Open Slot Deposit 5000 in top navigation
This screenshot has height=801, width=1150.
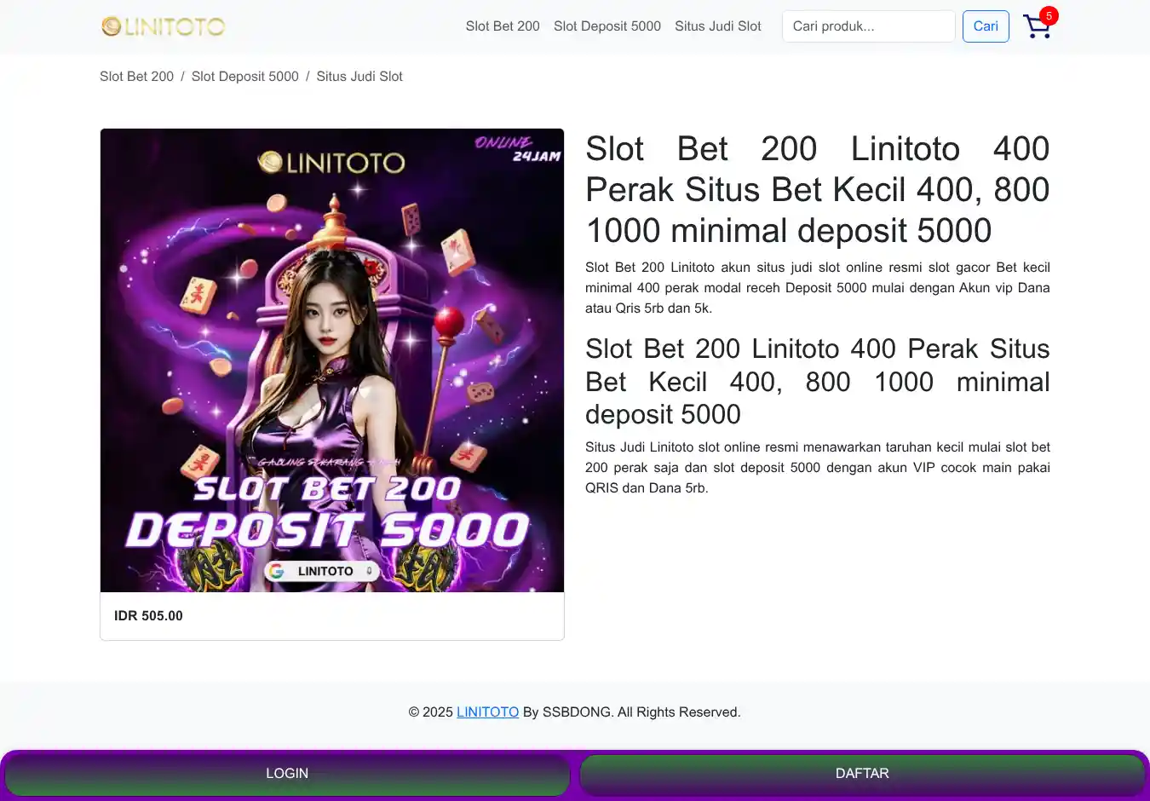pyautogui.click(x=607, y=26)
